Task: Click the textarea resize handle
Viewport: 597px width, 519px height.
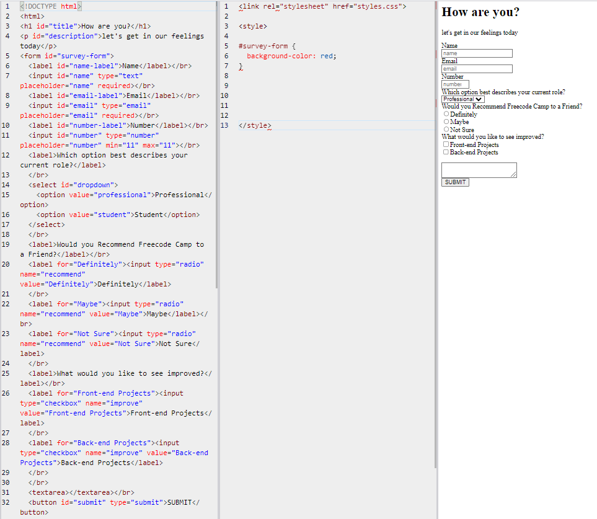Action: pos(513,174)
